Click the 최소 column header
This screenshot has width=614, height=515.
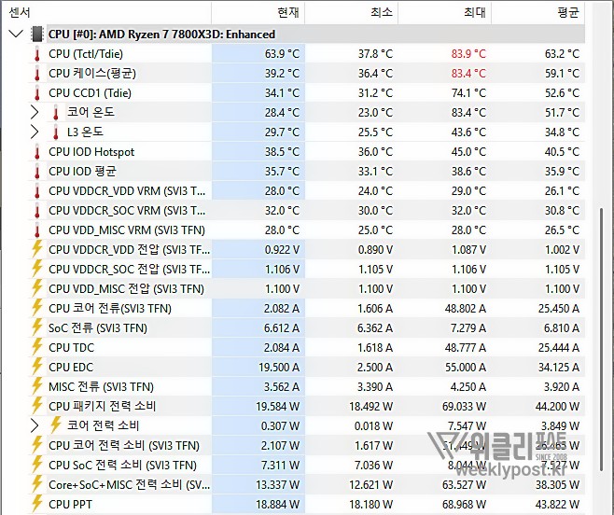pyautogui.click(x=382, y=12)
